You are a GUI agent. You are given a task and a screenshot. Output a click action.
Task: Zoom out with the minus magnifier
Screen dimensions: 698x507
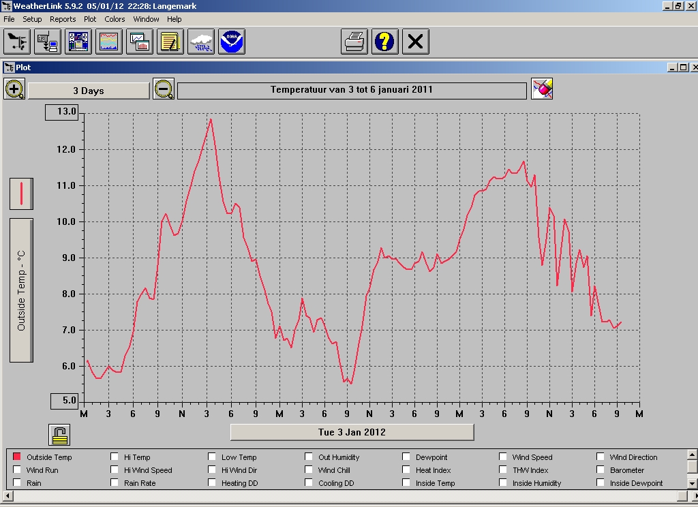164,89
